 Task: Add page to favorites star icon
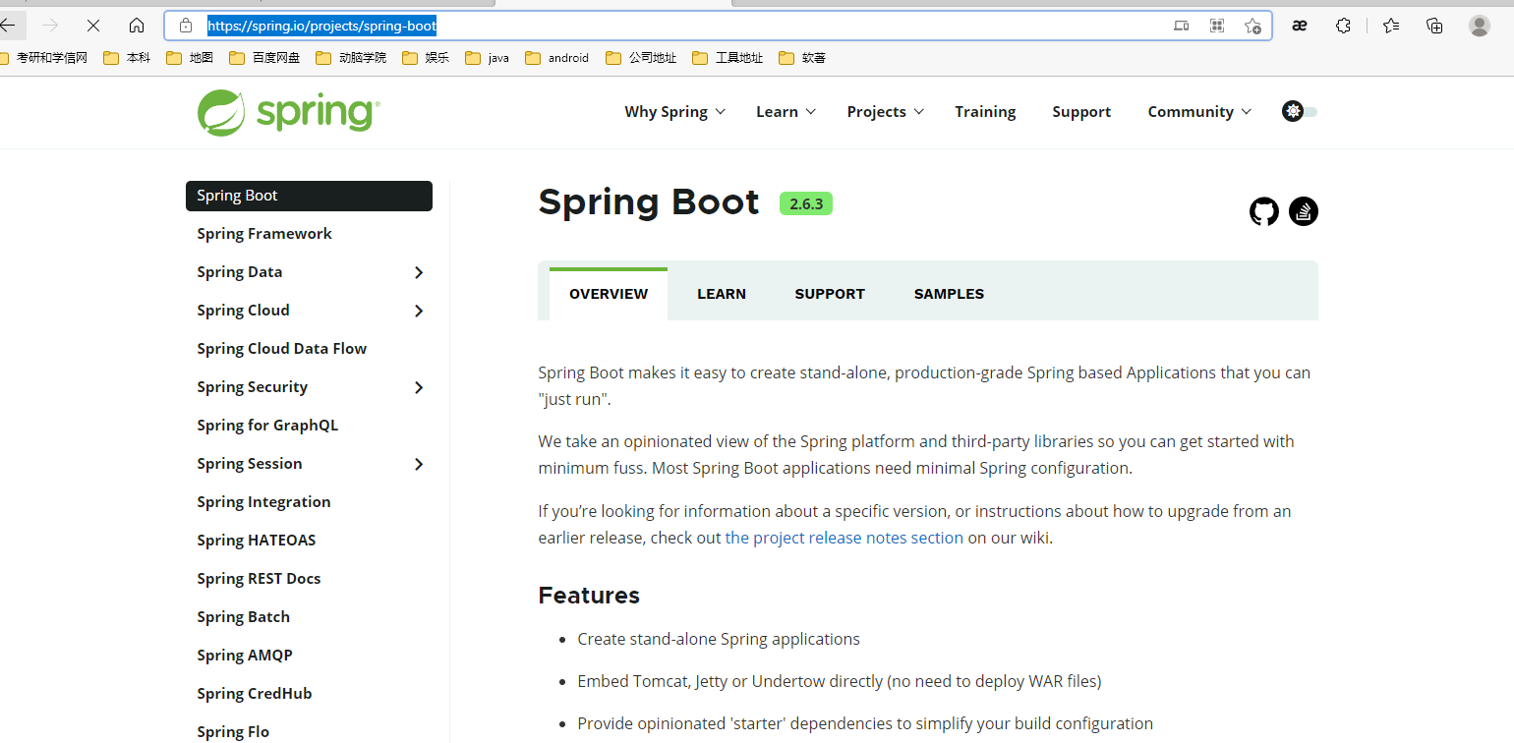tap(1252, 26)
